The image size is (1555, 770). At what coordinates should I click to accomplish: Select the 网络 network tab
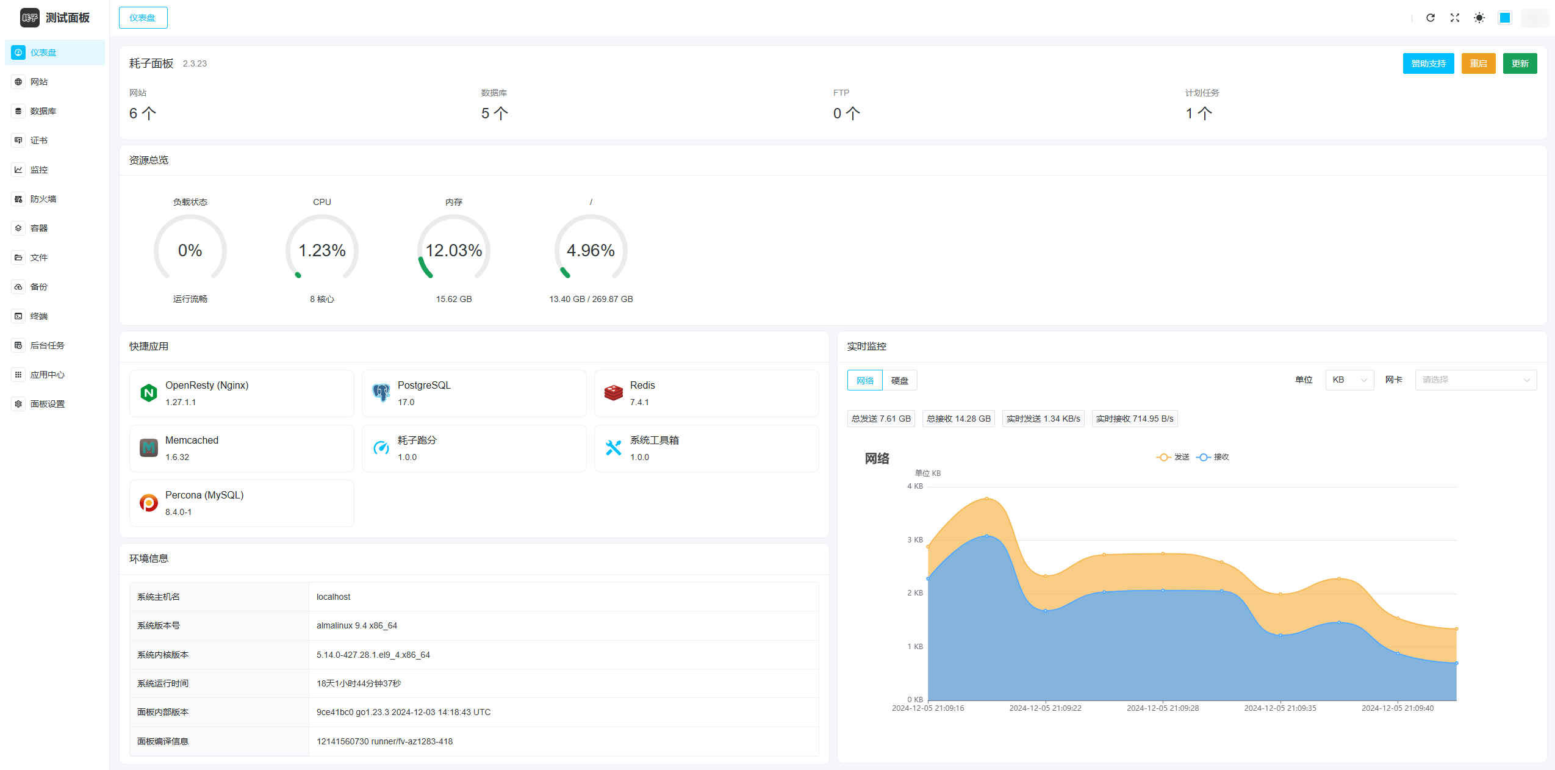864,381
